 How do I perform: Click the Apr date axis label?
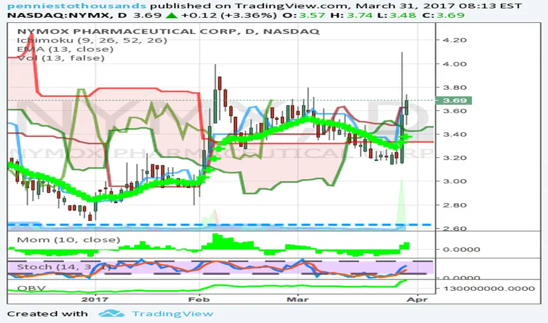click(x=417, y=300)
